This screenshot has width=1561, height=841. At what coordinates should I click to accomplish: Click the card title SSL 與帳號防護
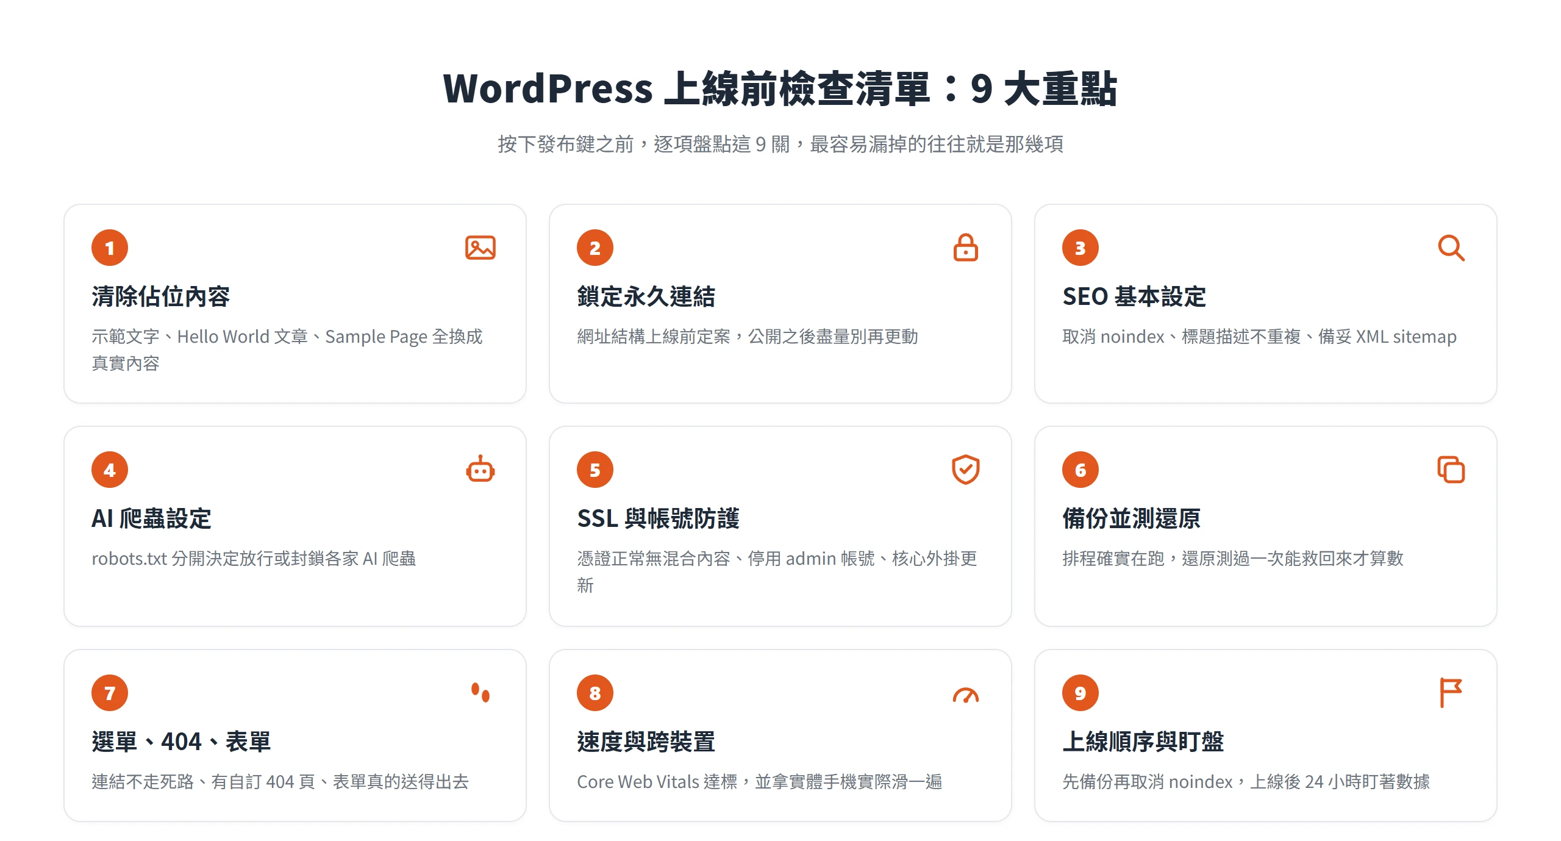point(659,518)
